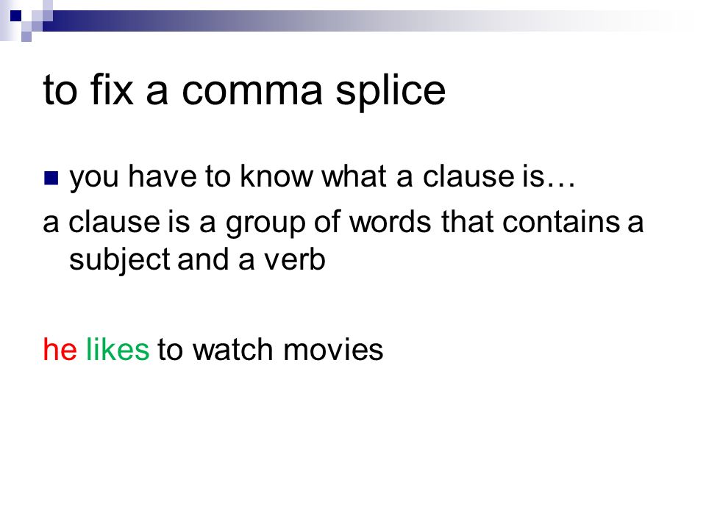Click the text 'subject and a verb'
706x529 pixels.
[x=197, y=260]
